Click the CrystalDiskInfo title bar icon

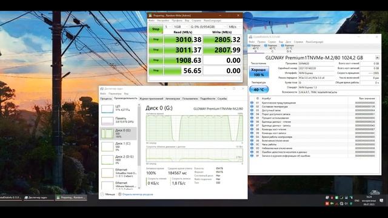250,36
